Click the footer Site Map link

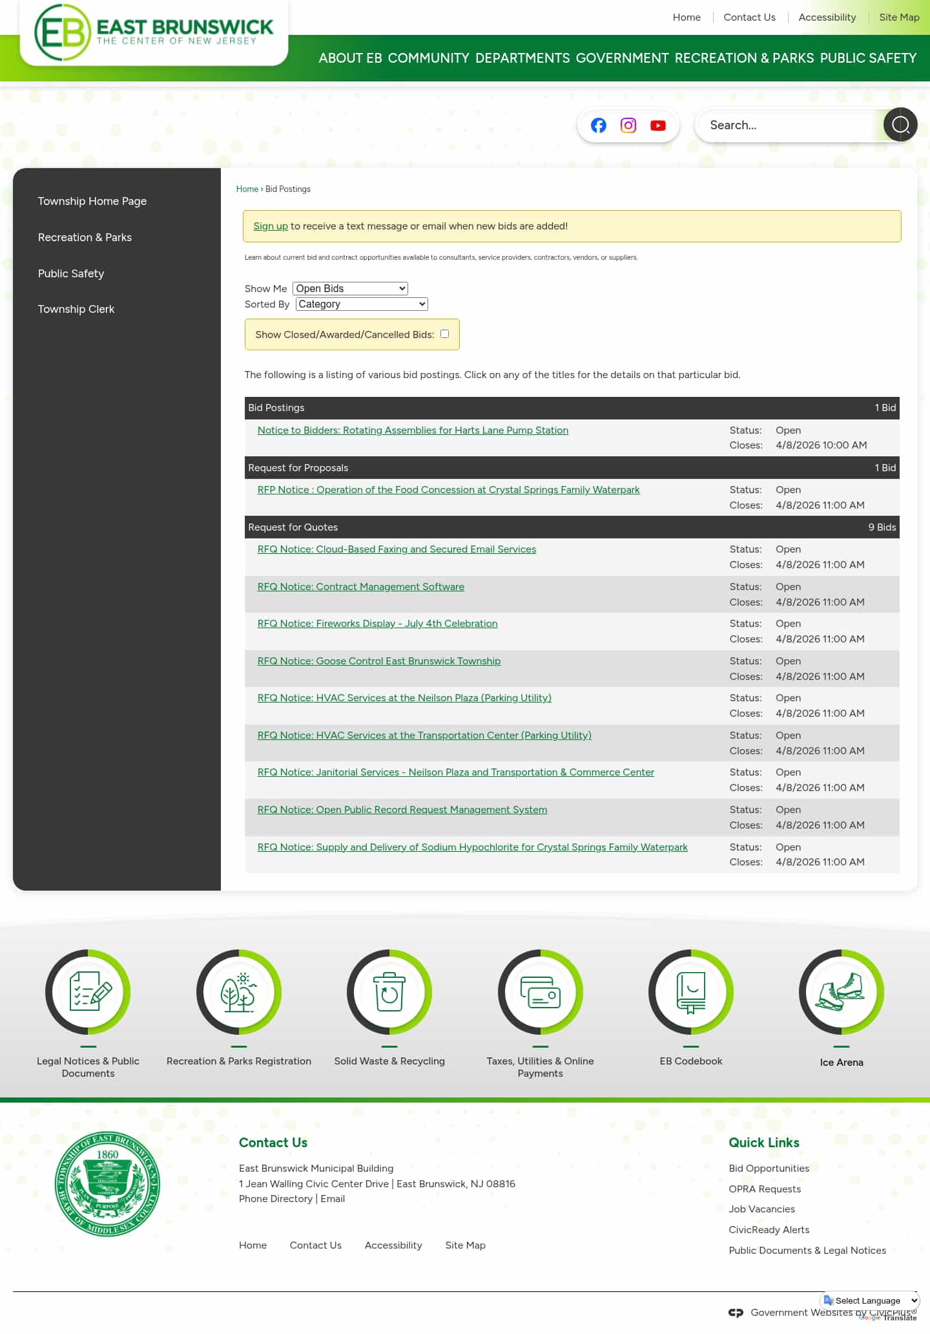[x=465, y=1245]
